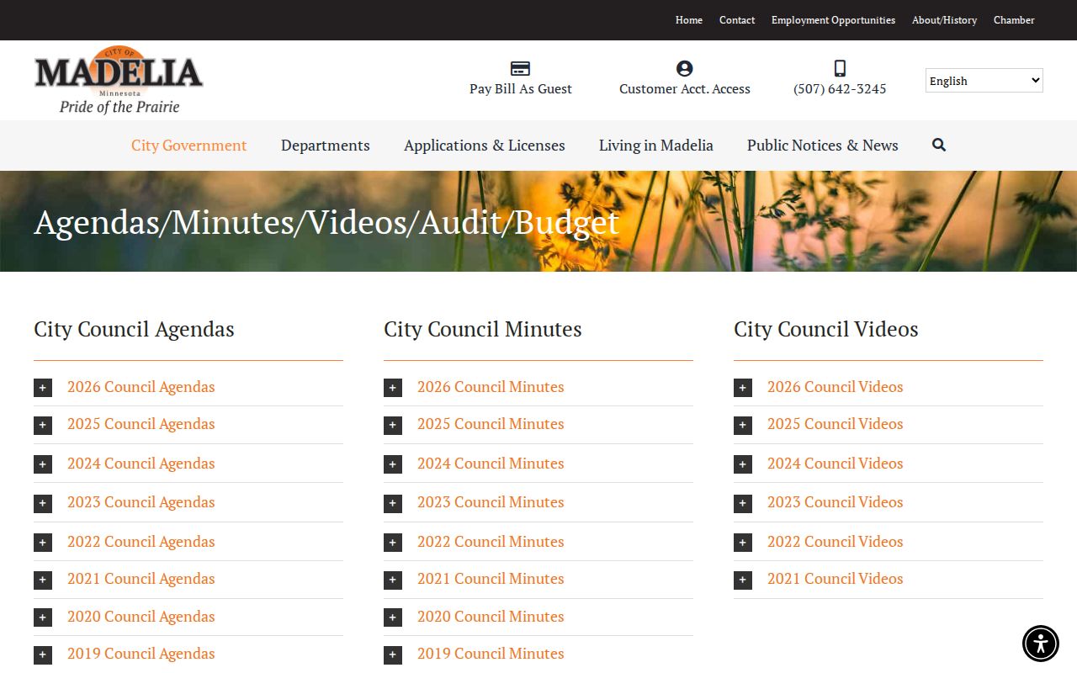Click plus icon beside 2022 Council Videos

[x=743, y=542]
